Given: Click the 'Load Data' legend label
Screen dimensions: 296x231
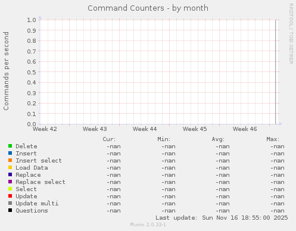Looking at the screenshot, I should [x=32, y=168].
